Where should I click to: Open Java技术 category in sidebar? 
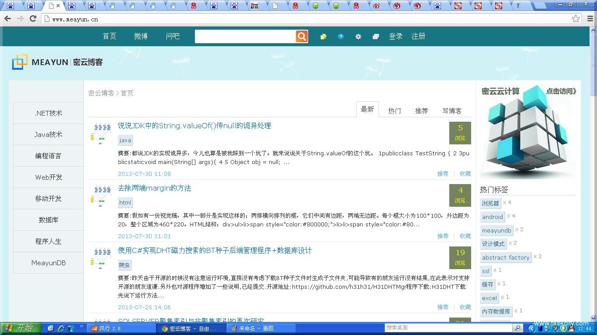click(x=49, y=134)
